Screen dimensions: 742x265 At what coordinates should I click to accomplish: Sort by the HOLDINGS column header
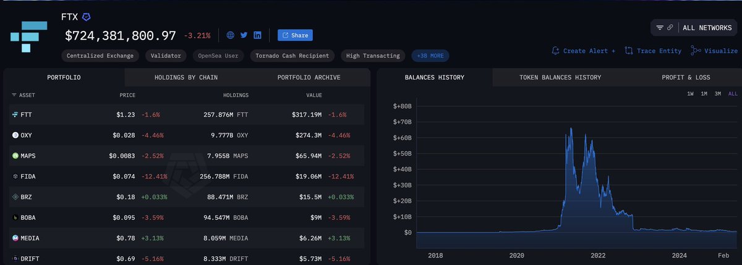point(235,96)
